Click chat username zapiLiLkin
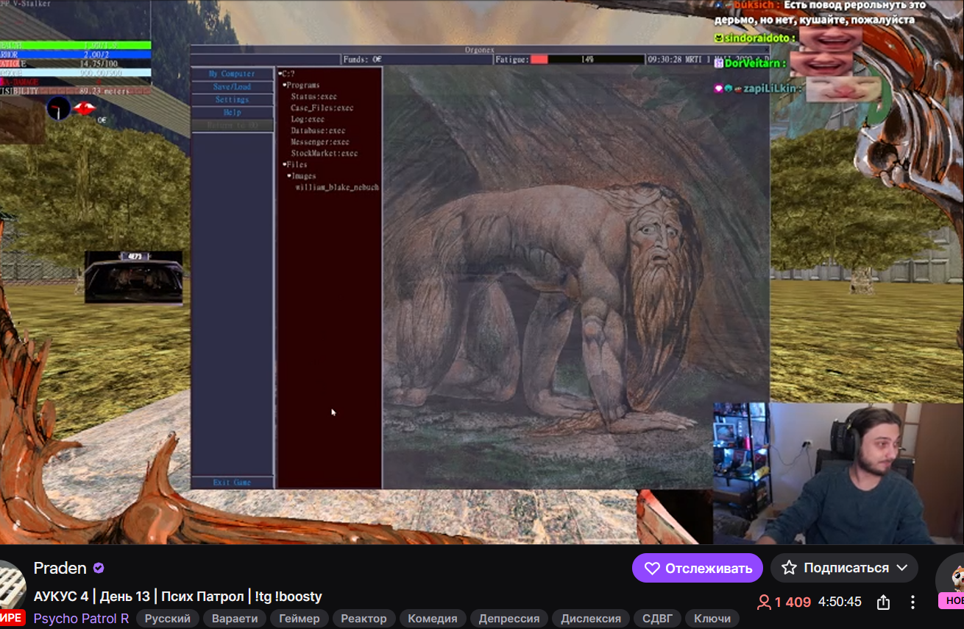 [x=769, y=89]
